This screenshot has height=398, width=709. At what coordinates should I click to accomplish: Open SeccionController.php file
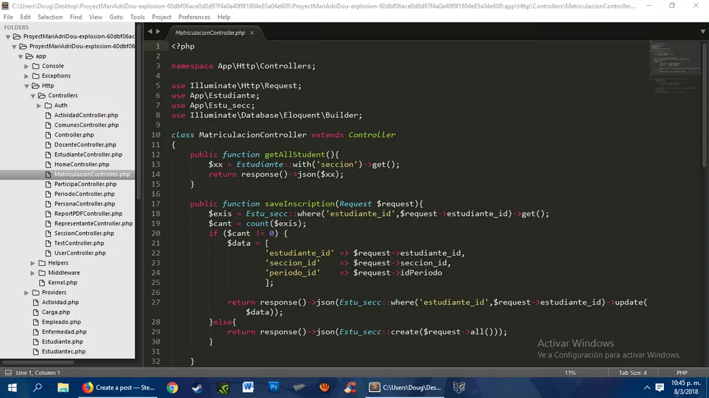coord(84,234)
